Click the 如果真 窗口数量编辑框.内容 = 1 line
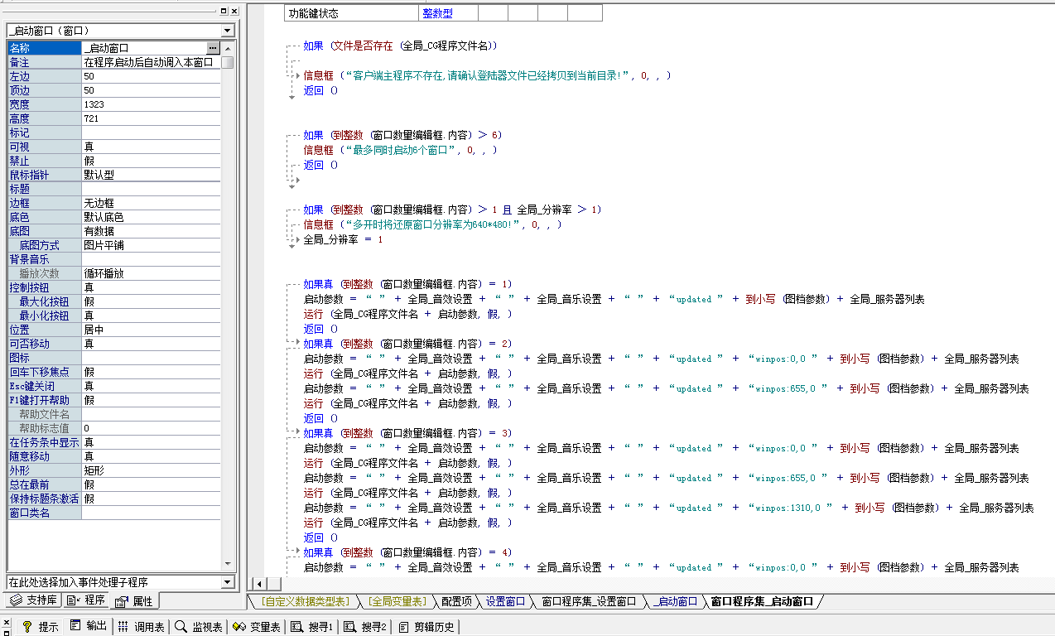The image size is (1055, 636). click(x=407, y=284)
